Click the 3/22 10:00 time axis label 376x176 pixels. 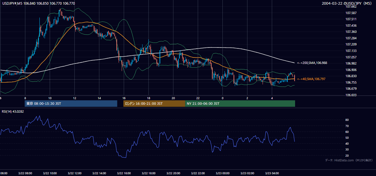click(x=50, y=173)
